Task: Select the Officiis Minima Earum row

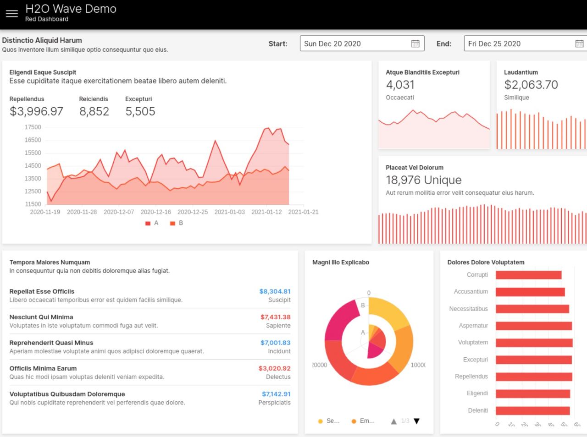Action: coord(150,372)
